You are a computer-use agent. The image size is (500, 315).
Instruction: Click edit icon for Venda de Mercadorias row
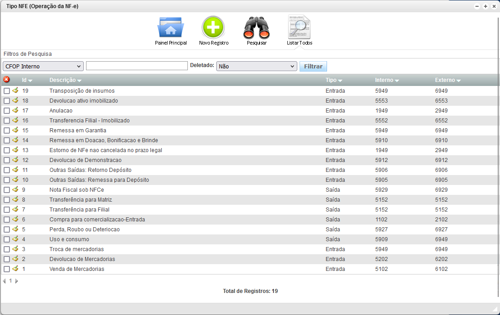(x=15, y=269)
